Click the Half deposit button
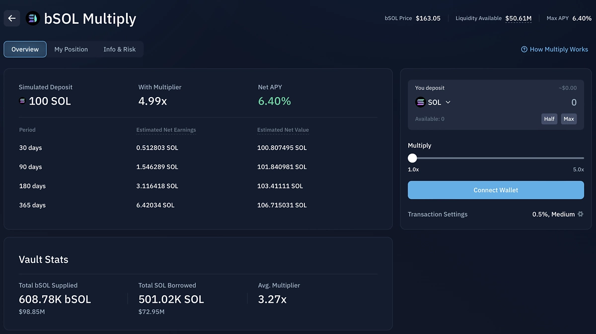 pyautogui.click(x=549, y=118)
